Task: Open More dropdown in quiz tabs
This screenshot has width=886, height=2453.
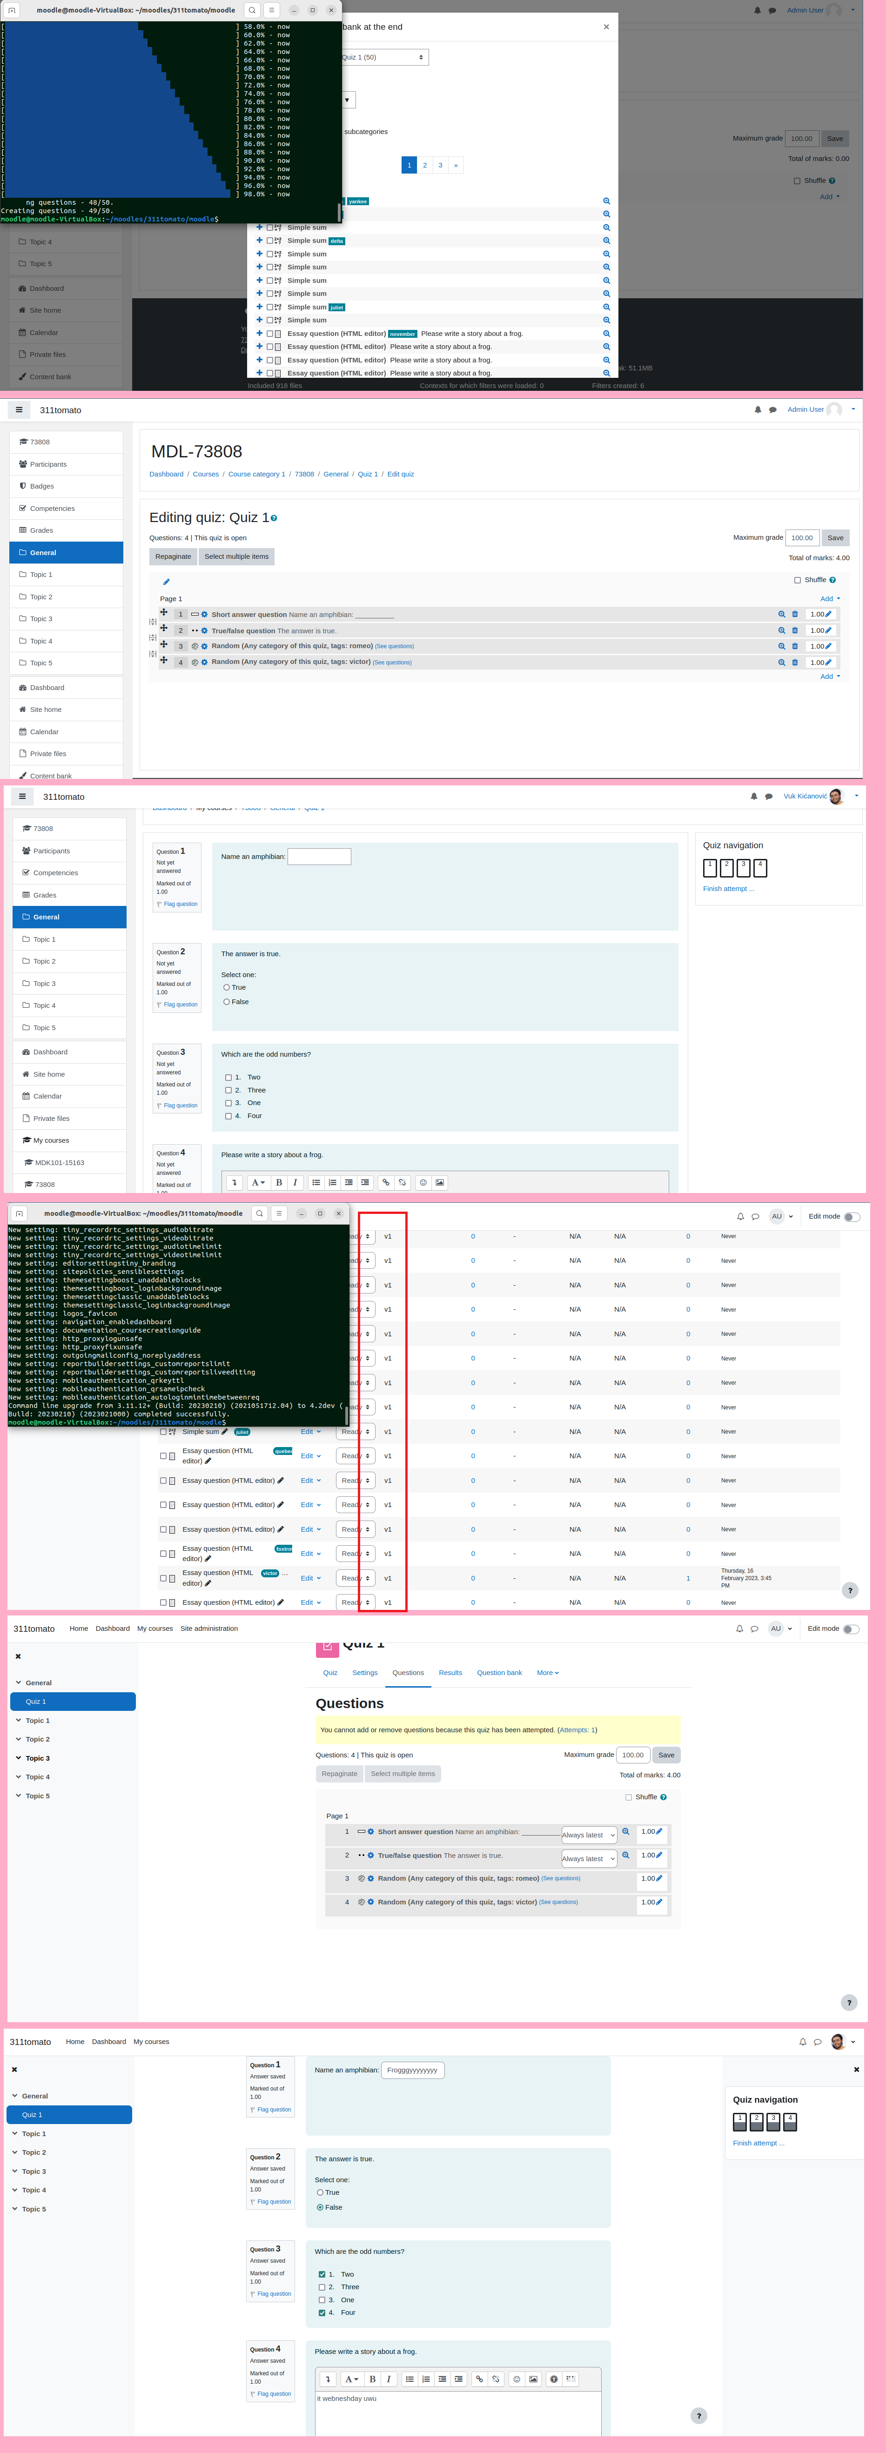Action: 548,1673
